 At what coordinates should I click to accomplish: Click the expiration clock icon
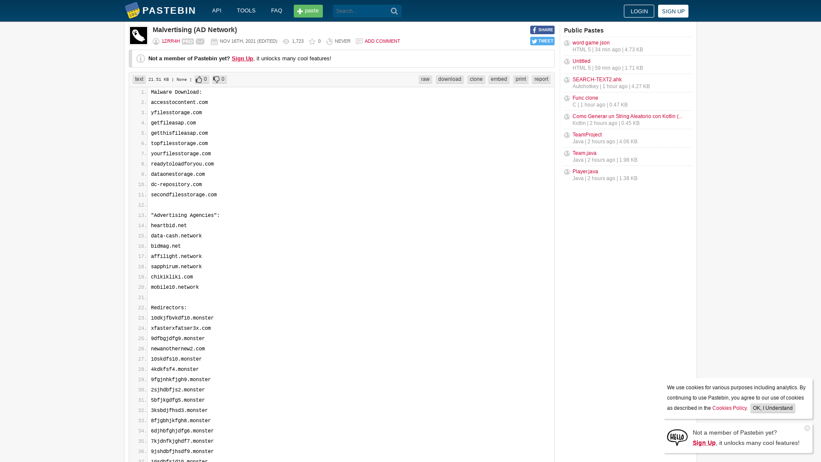[329, 41]
